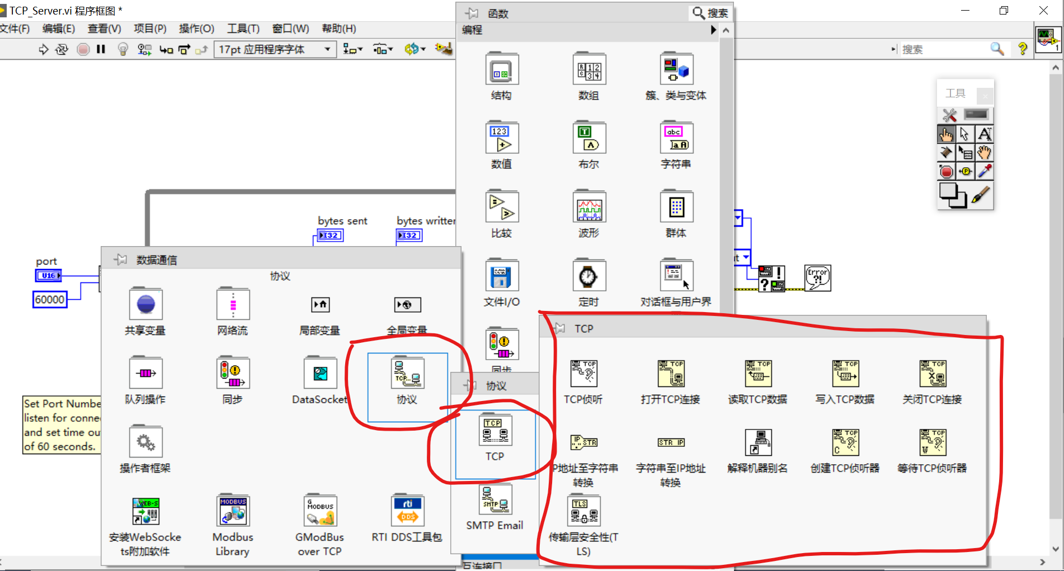
Task: Open 帮助(H) menu
Action: click(339, 29)
